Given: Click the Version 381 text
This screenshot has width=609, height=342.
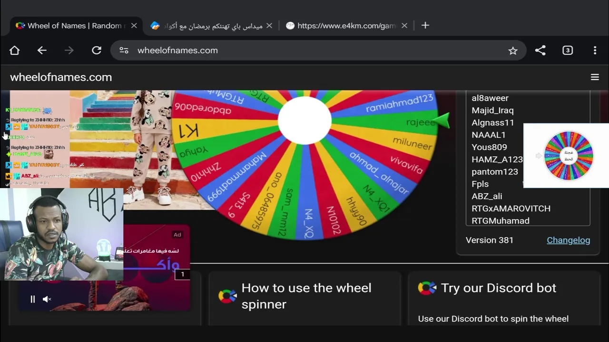Looking at the screenshot, I should [490, 240].
